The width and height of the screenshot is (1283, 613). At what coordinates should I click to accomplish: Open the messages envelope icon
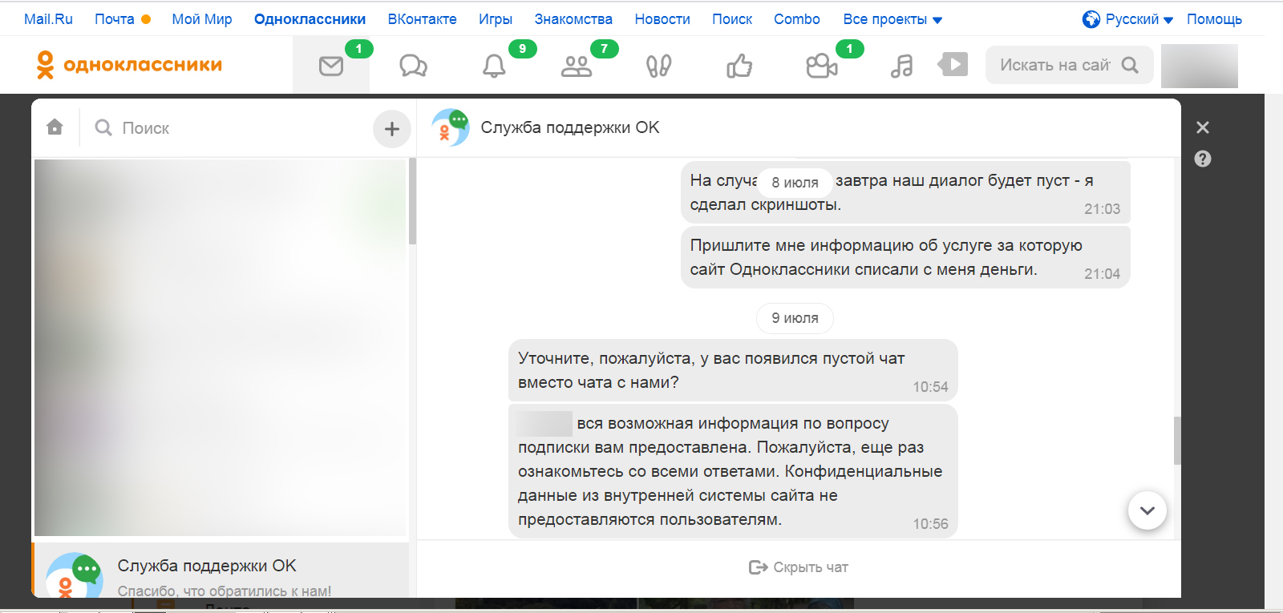[331, 66]
